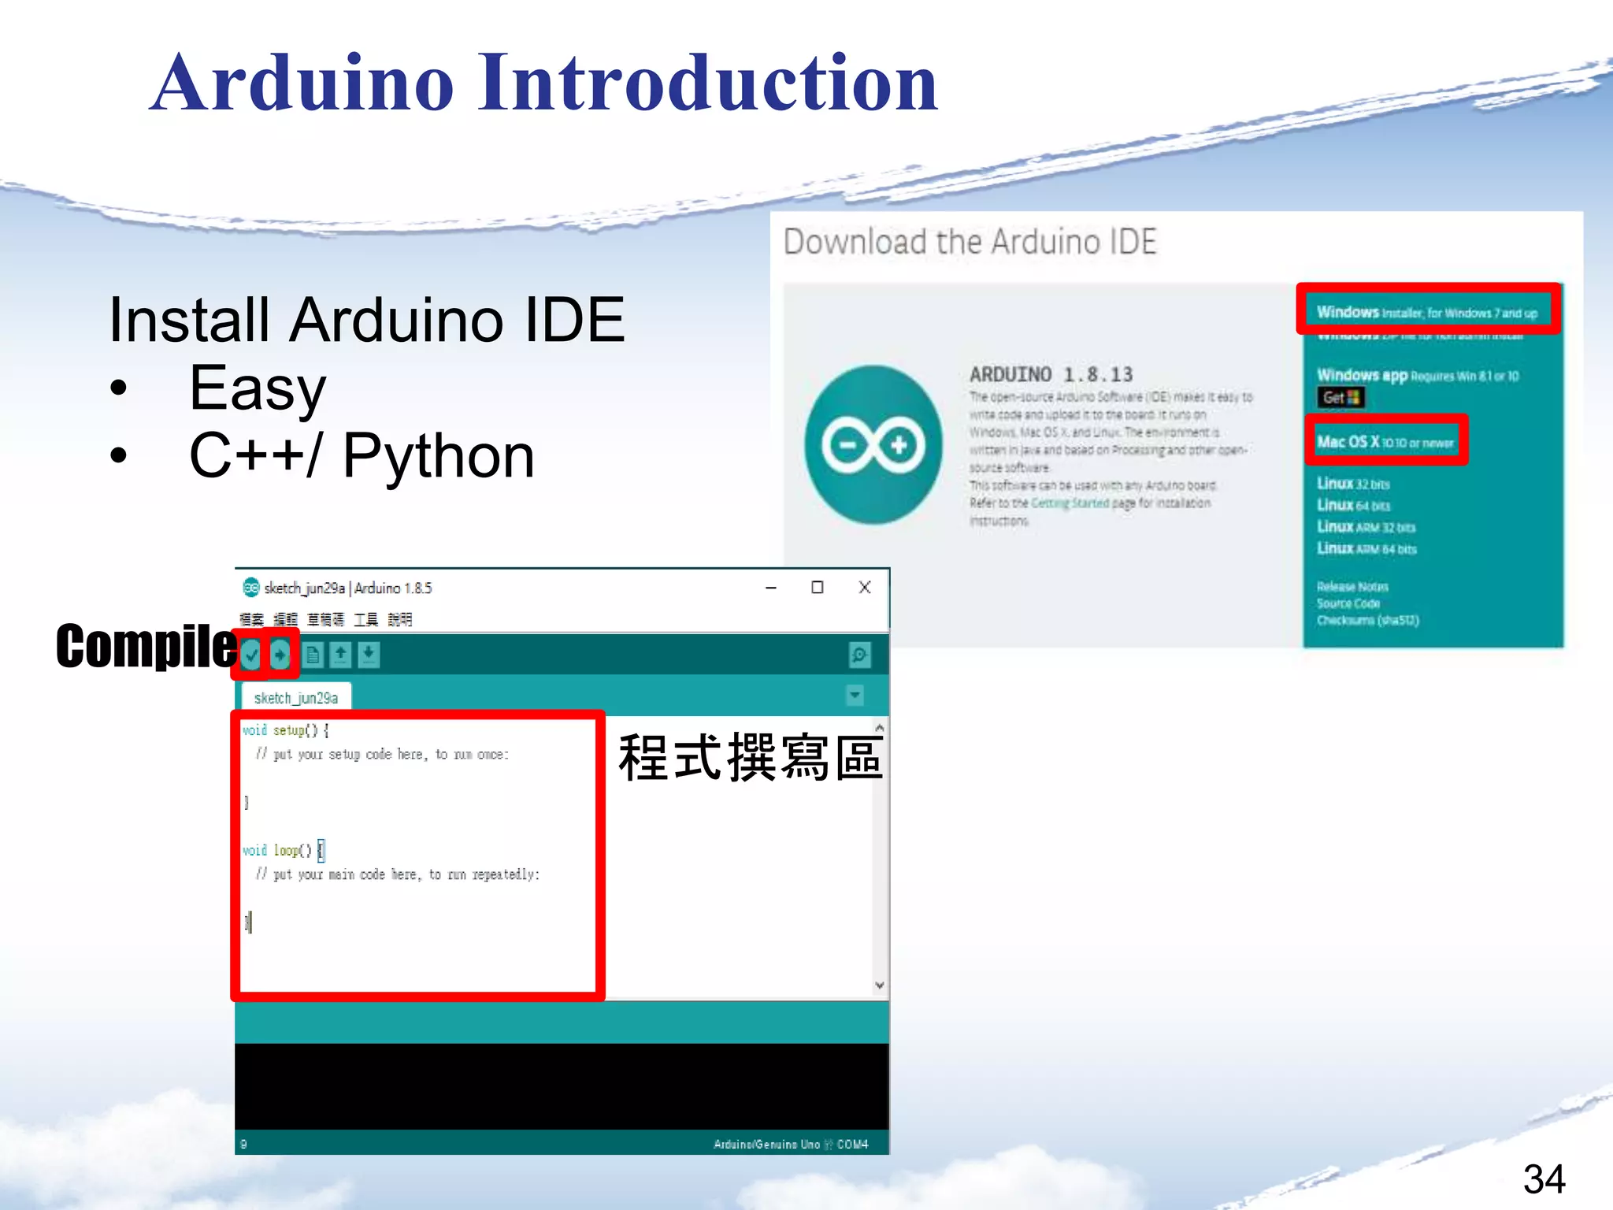The width and height of the screenshot is (1613, 1210).
Task: Expand the tab options dropdown arrow
Action: 855,695
